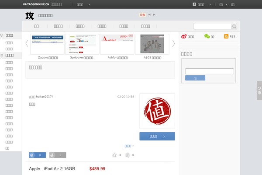Viewport: 262px width, 175px height.
Task: Click the RSS text link
Action: [x=232, y=36]
